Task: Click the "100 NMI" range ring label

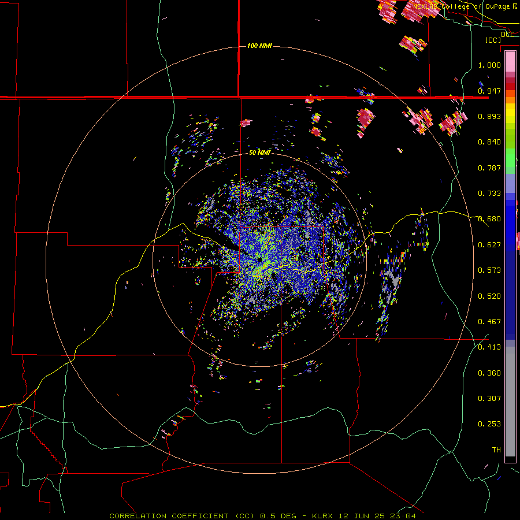Action: click(259, 46)
